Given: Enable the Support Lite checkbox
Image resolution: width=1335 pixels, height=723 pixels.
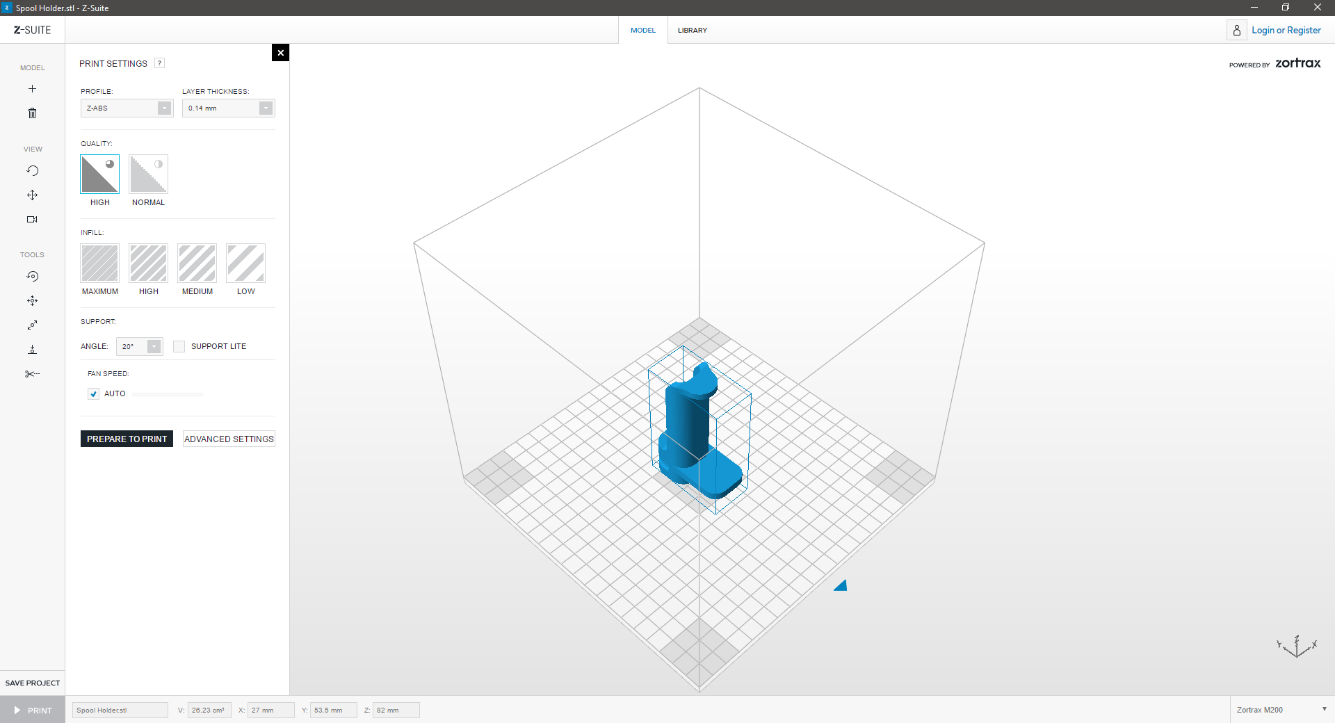Looking at the screenshot, I should coord(179,347).
